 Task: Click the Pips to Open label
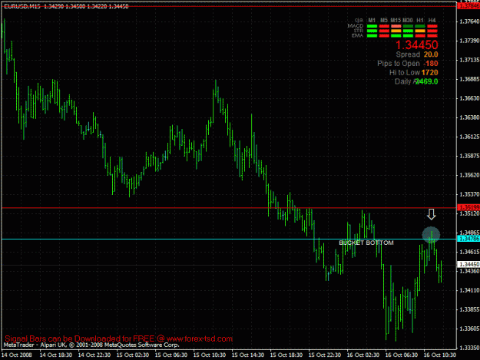tap(399, 64)
